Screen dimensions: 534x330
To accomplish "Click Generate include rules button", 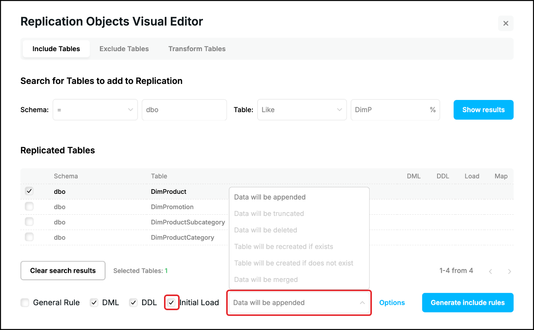I will [x=468, y=303].
